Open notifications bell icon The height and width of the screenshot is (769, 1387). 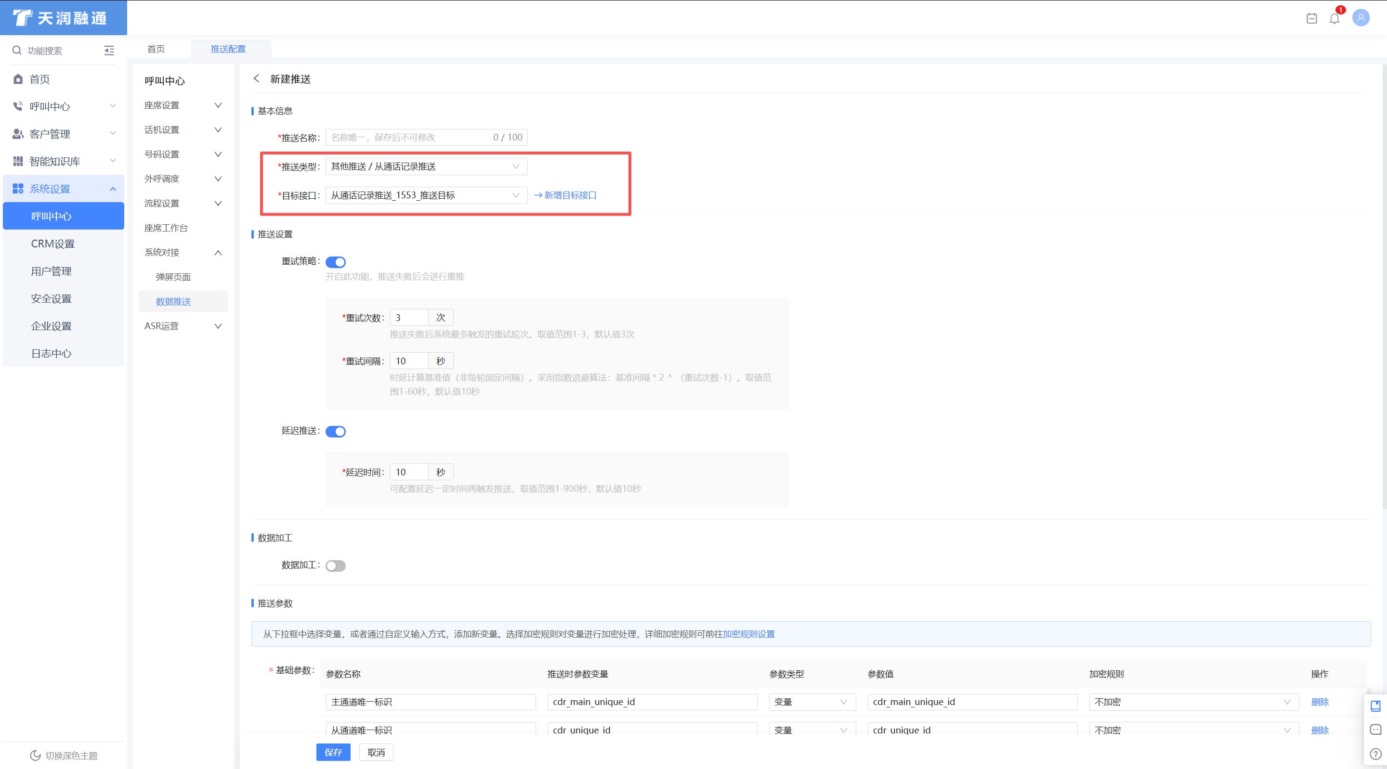coord(1334,18)
